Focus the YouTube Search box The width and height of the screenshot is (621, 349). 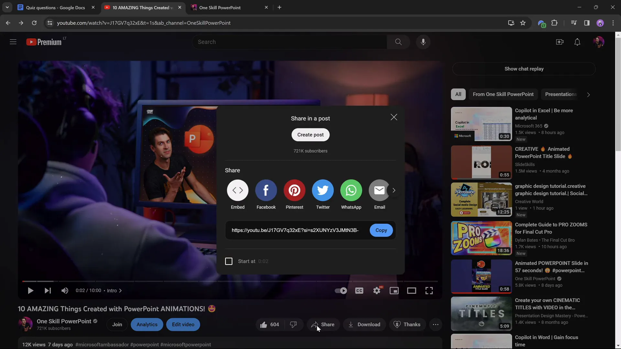coord(290,42)
